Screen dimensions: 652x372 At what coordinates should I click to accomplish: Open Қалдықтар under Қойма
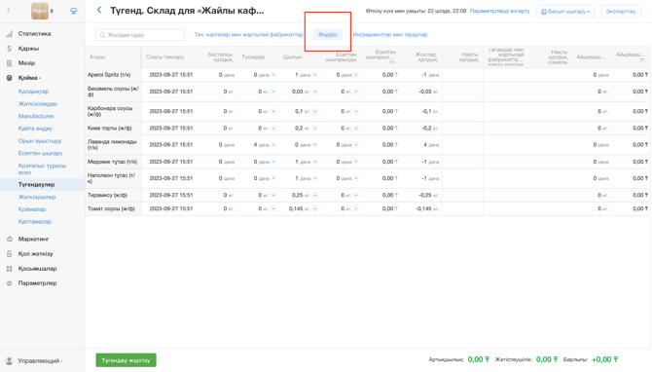click(x=33, y=92)
